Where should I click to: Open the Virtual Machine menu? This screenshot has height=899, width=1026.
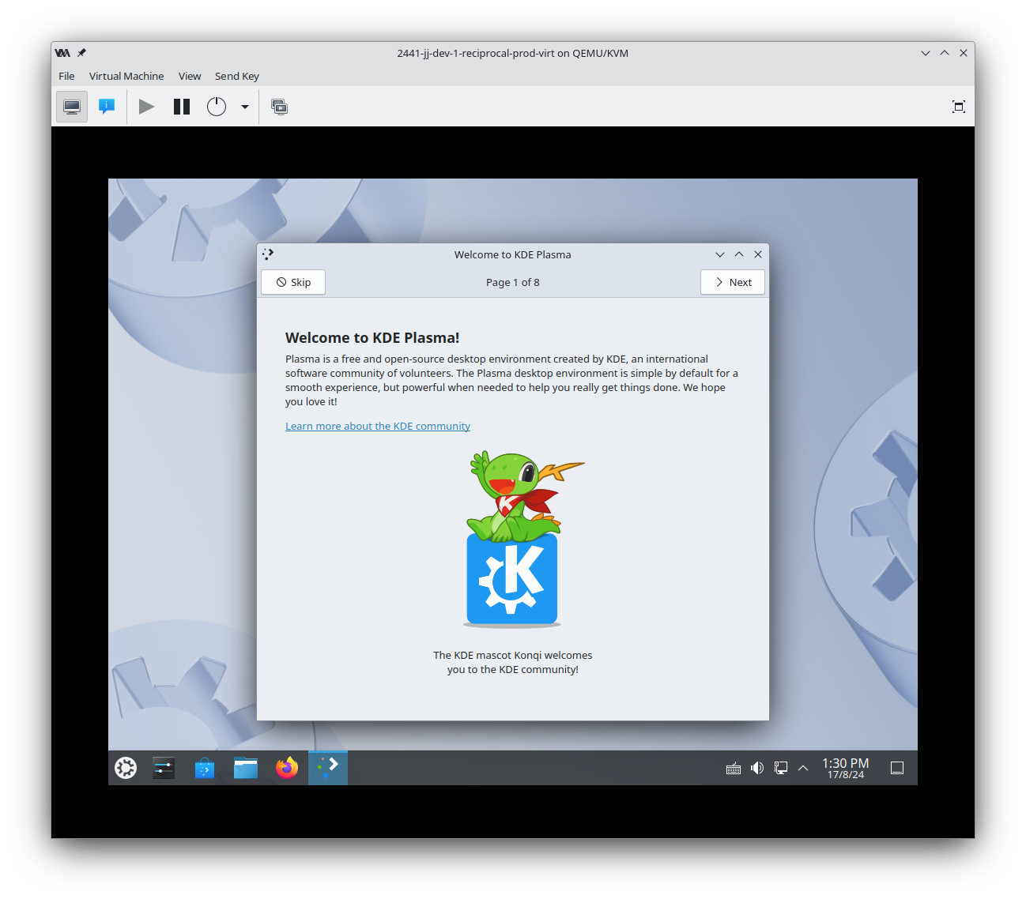coord(126,76)
